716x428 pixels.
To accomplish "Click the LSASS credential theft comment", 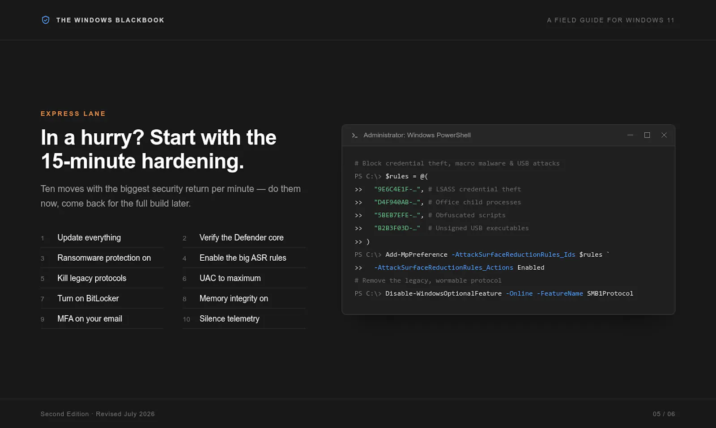I will pyautogui.click(x=474, y=189).
